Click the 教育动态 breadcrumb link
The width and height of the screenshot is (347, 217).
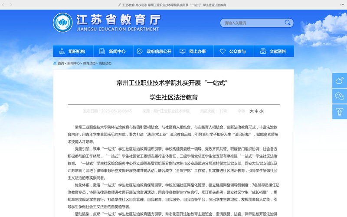(x=89, y=63)
